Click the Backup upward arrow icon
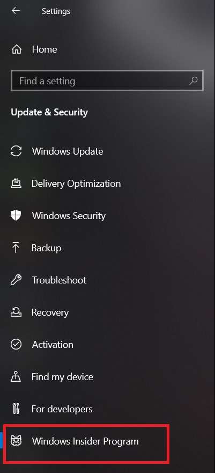 pos(16,248)
